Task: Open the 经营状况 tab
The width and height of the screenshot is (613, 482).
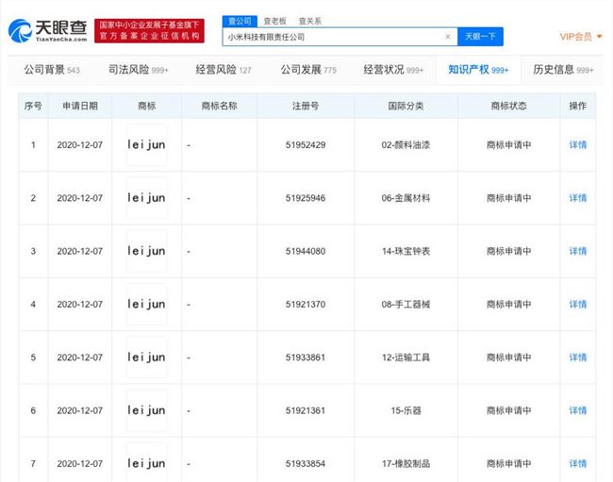Action: click(393, 70)
